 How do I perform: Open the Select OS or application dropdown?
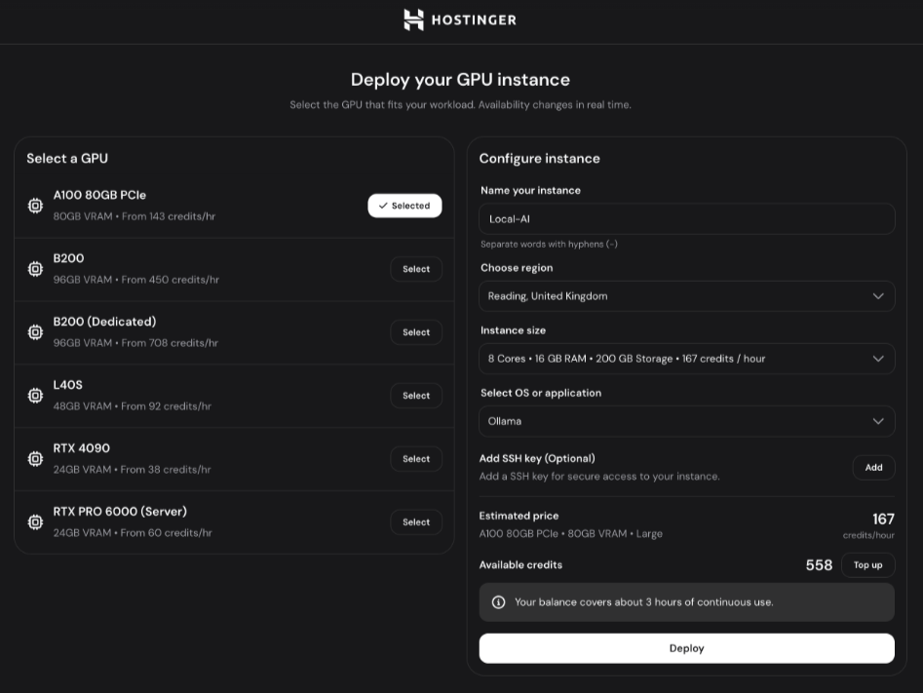687,421
